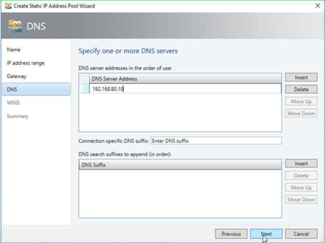Move the DNS suffix up
This screenshot has height=243, width=325.
tap(301, 188)
